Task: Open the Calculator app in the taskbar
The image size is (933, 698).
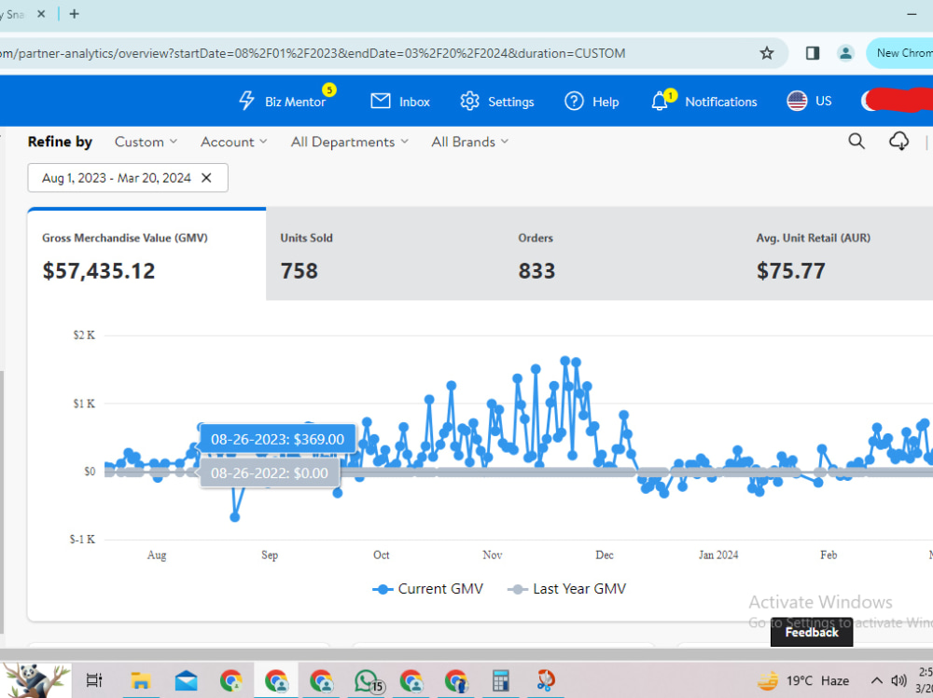Action: coord(500,680)
